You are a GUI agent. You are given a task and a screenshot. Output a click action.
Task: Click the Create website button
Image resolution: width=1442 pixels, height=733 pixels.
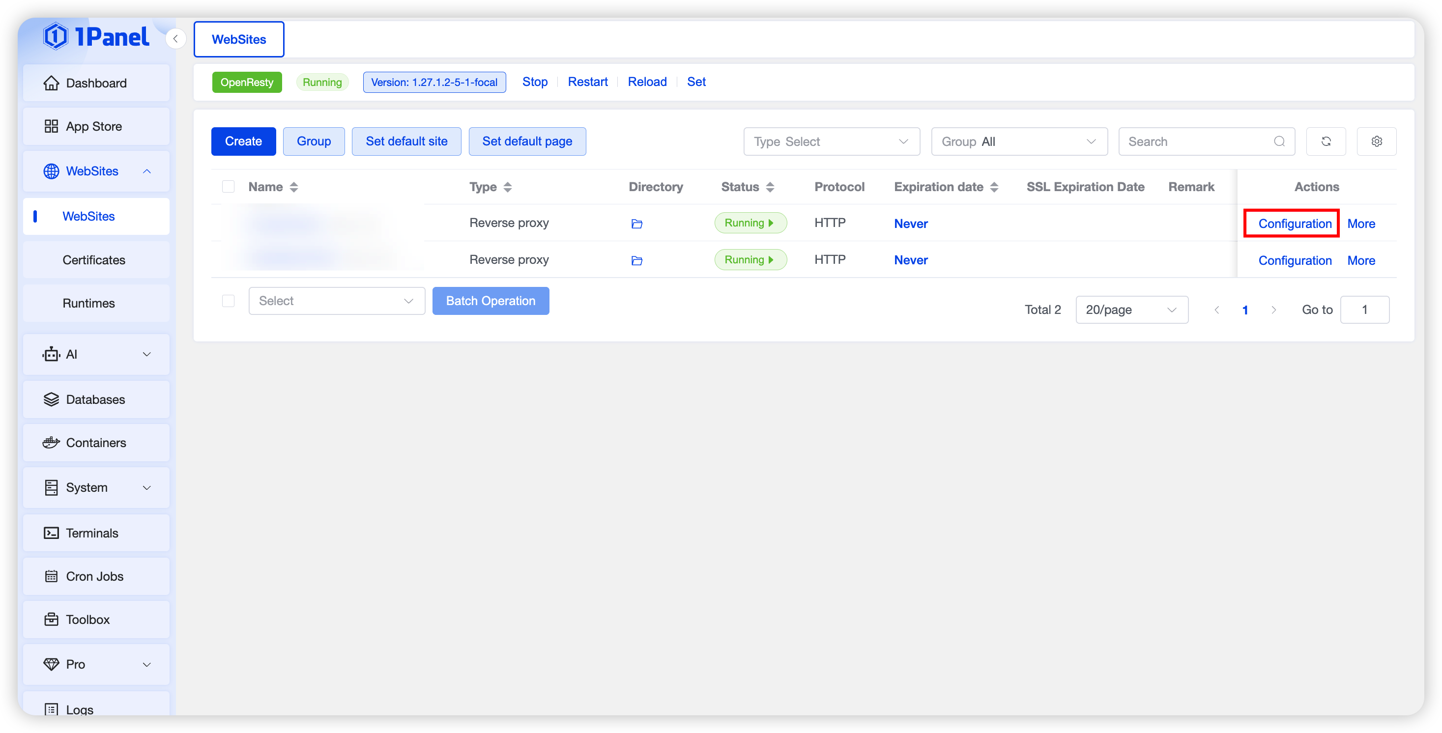pos(243,141)
